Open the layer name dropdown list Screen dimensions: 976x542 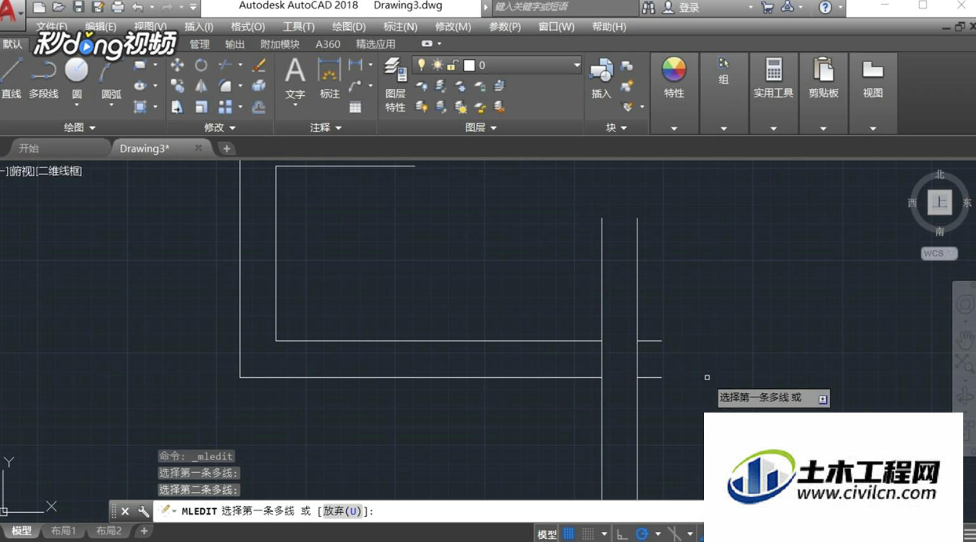click(x=577, y=65)
